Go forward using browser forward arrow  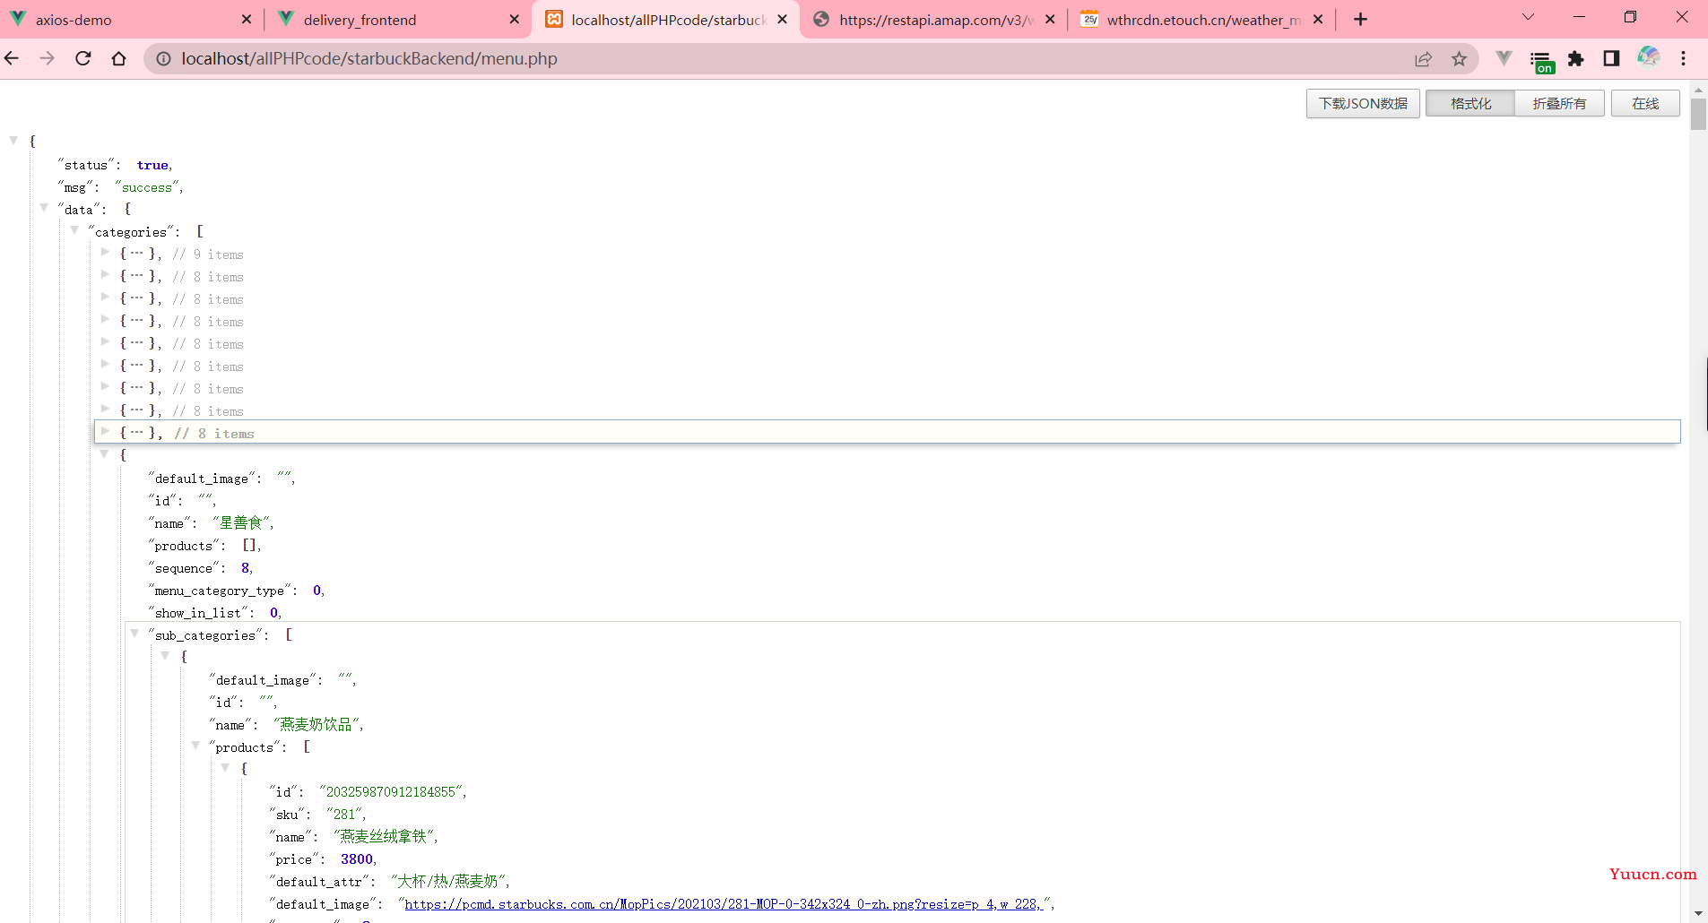48,58
